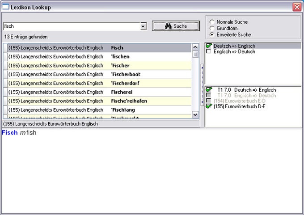The height and width of the screenshot is (215, 304).
Task: Click the '13 Einträge gefunden.' status text
Action: 26,37
